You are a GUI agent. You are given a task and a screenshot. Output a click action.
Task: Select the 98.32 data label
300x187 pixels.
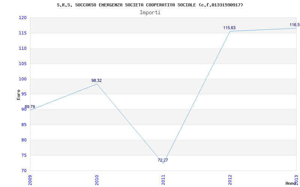[97, 80]
